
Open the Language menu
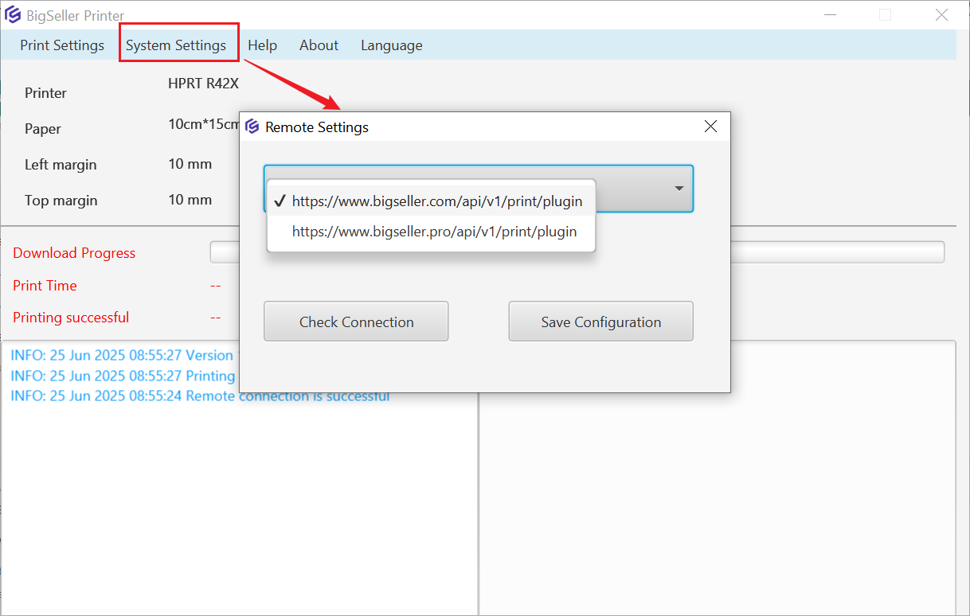(391, 45)
